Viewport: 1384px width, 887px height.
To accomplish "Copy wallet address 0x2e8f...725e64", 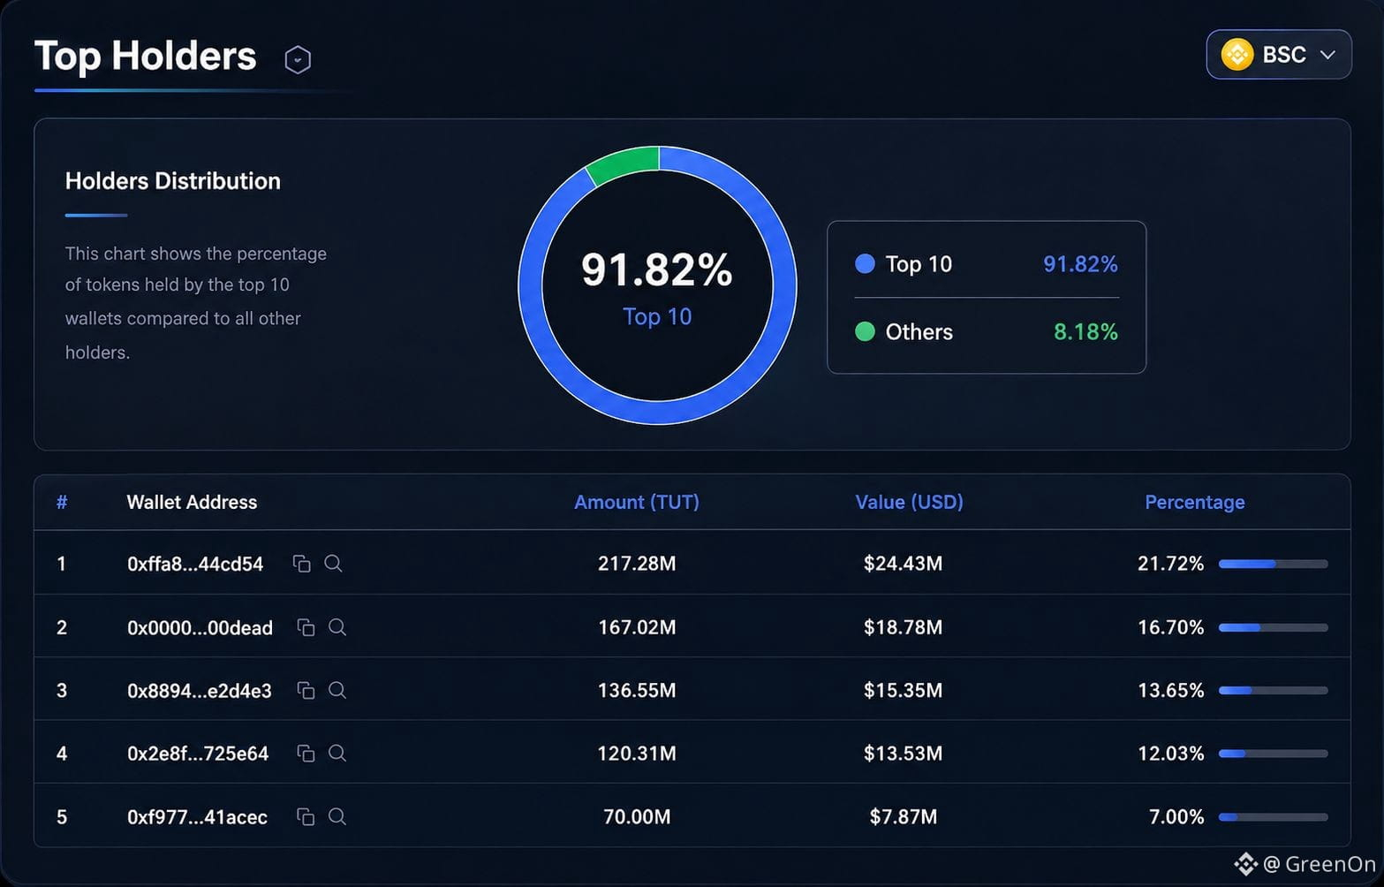I will (x=306, y=753).
